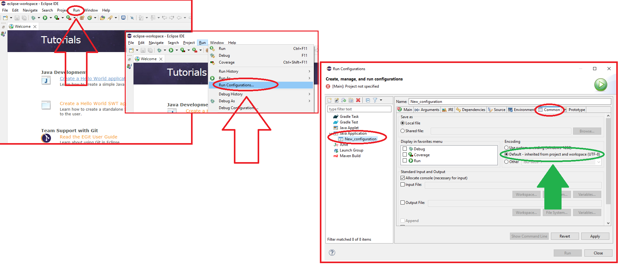Switch to the Common tab
The width and height of the screenshot is (620, 265).
pos(549,110)
